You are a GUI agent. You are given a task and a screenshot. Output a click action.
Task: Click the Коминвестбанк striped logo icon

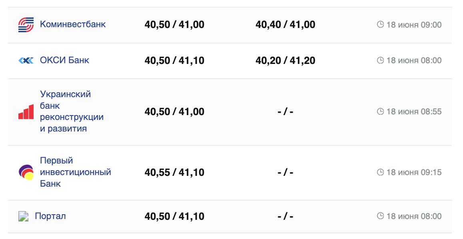[26, 25]
